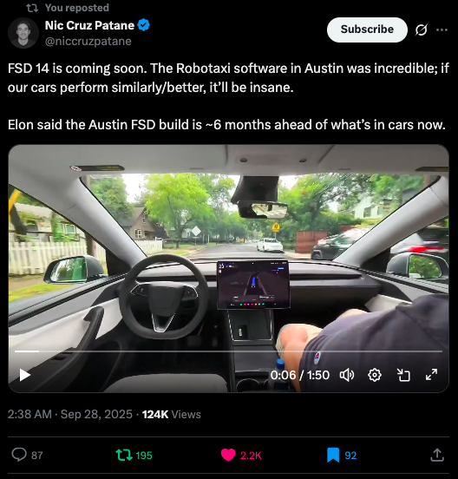
Task: Open the reply comments icon
Action: 19,455
